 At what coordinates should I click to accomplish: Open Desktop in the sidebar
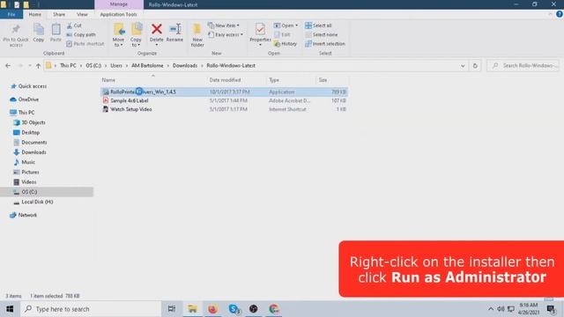point(26,133)
